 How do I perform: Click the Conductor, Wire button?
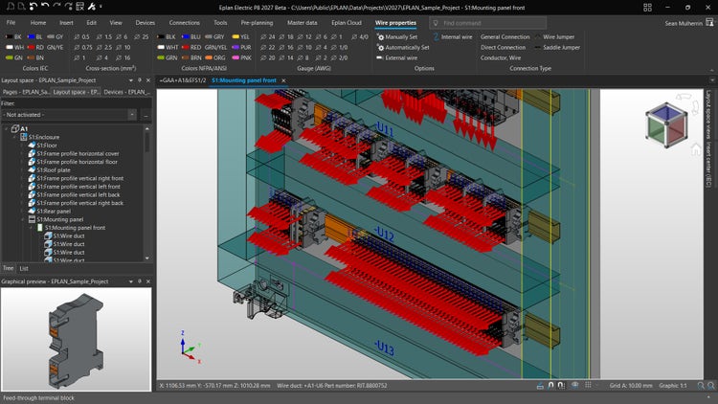point(501,57)
